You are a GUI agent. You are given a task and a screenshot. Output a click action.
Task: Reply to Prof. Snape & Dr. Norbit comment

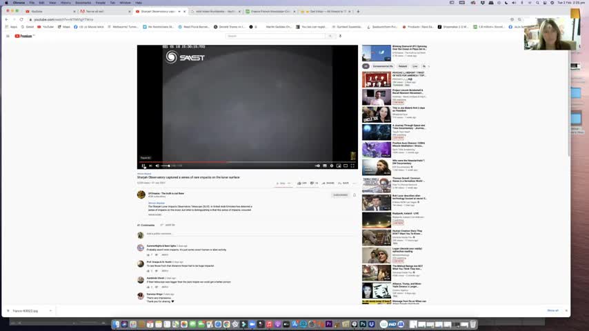[165, 271]
